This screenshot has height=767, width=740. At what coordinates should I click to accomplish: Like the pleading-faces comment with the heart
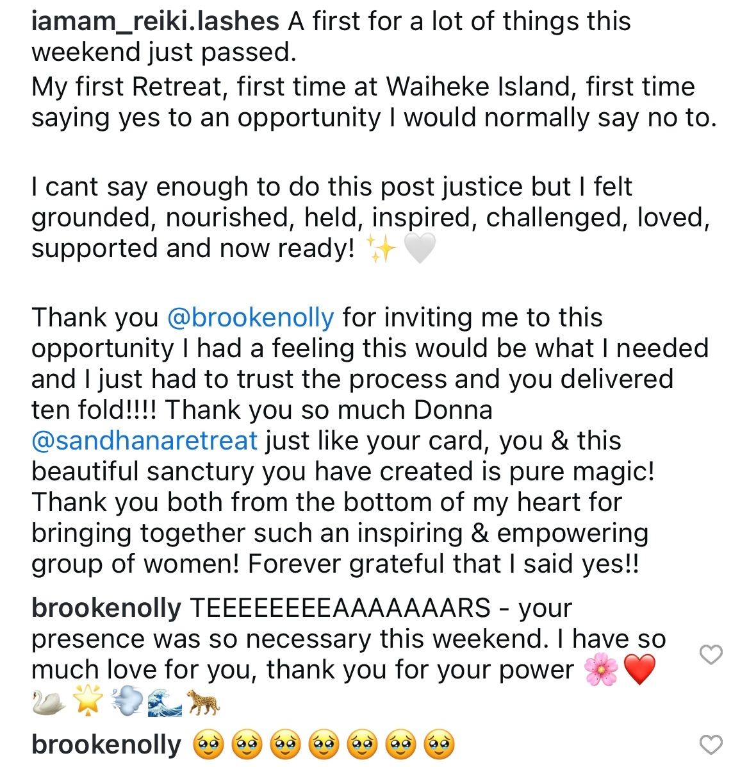[711, 745]
